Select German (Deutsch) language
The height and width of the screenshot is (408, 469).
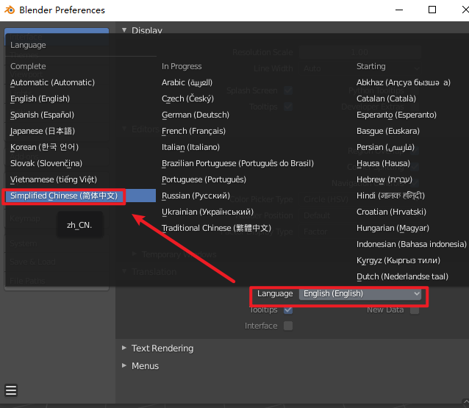pyautogui.click(x=196, y=115)
